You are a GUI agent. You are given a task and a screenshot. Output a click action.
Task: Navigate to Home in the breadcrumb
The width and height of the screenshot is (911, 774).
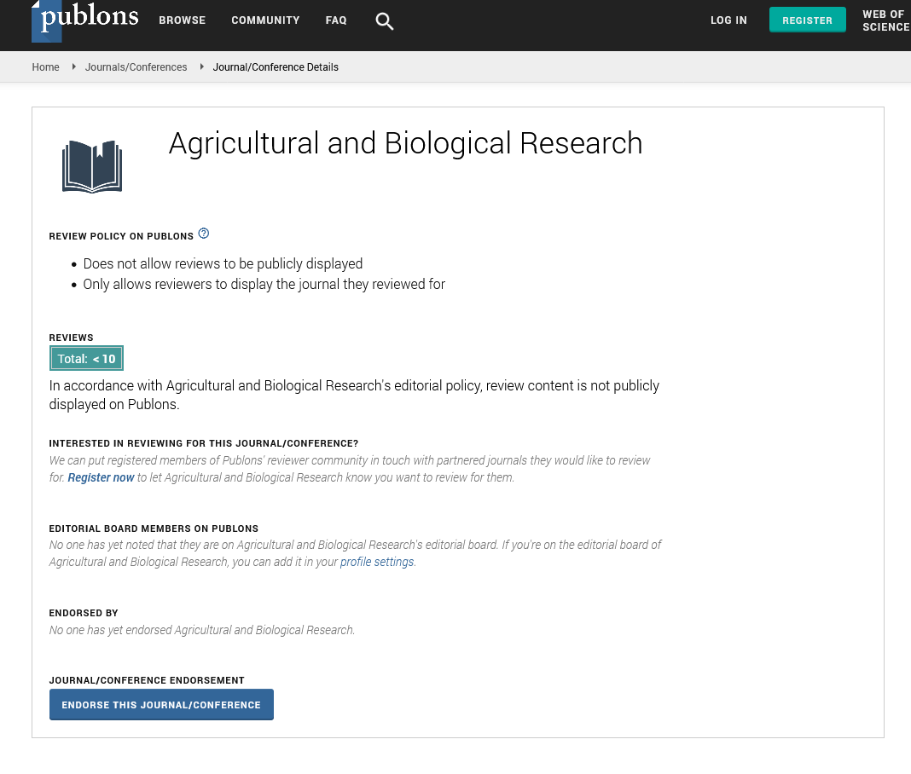45,67
